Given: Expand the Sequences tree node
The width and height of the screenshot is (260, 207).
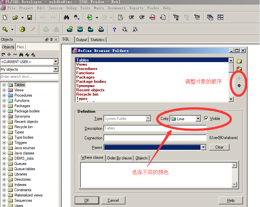Looking at the screenshot, I should [x=4, y=200].
